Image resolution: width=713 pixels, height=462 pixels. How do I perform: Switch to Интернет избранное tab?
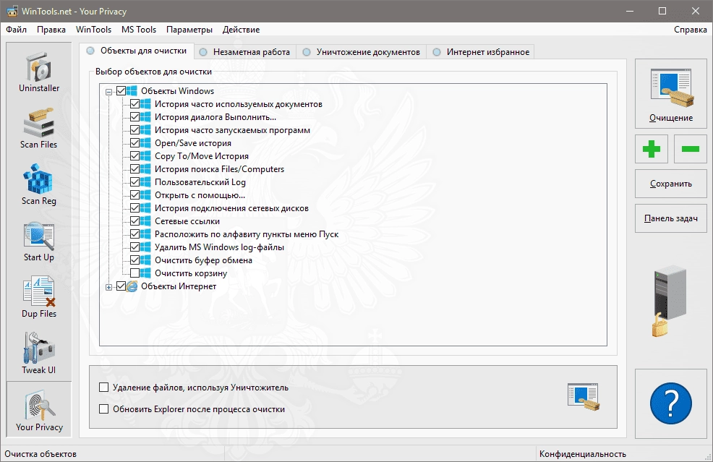click(481, 52)
